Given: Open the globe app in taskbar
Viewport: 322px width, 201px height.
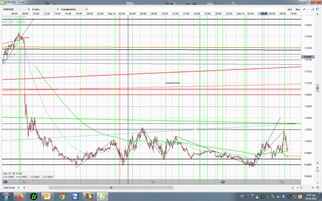Looking at the screenshot, I should (89, 197).
